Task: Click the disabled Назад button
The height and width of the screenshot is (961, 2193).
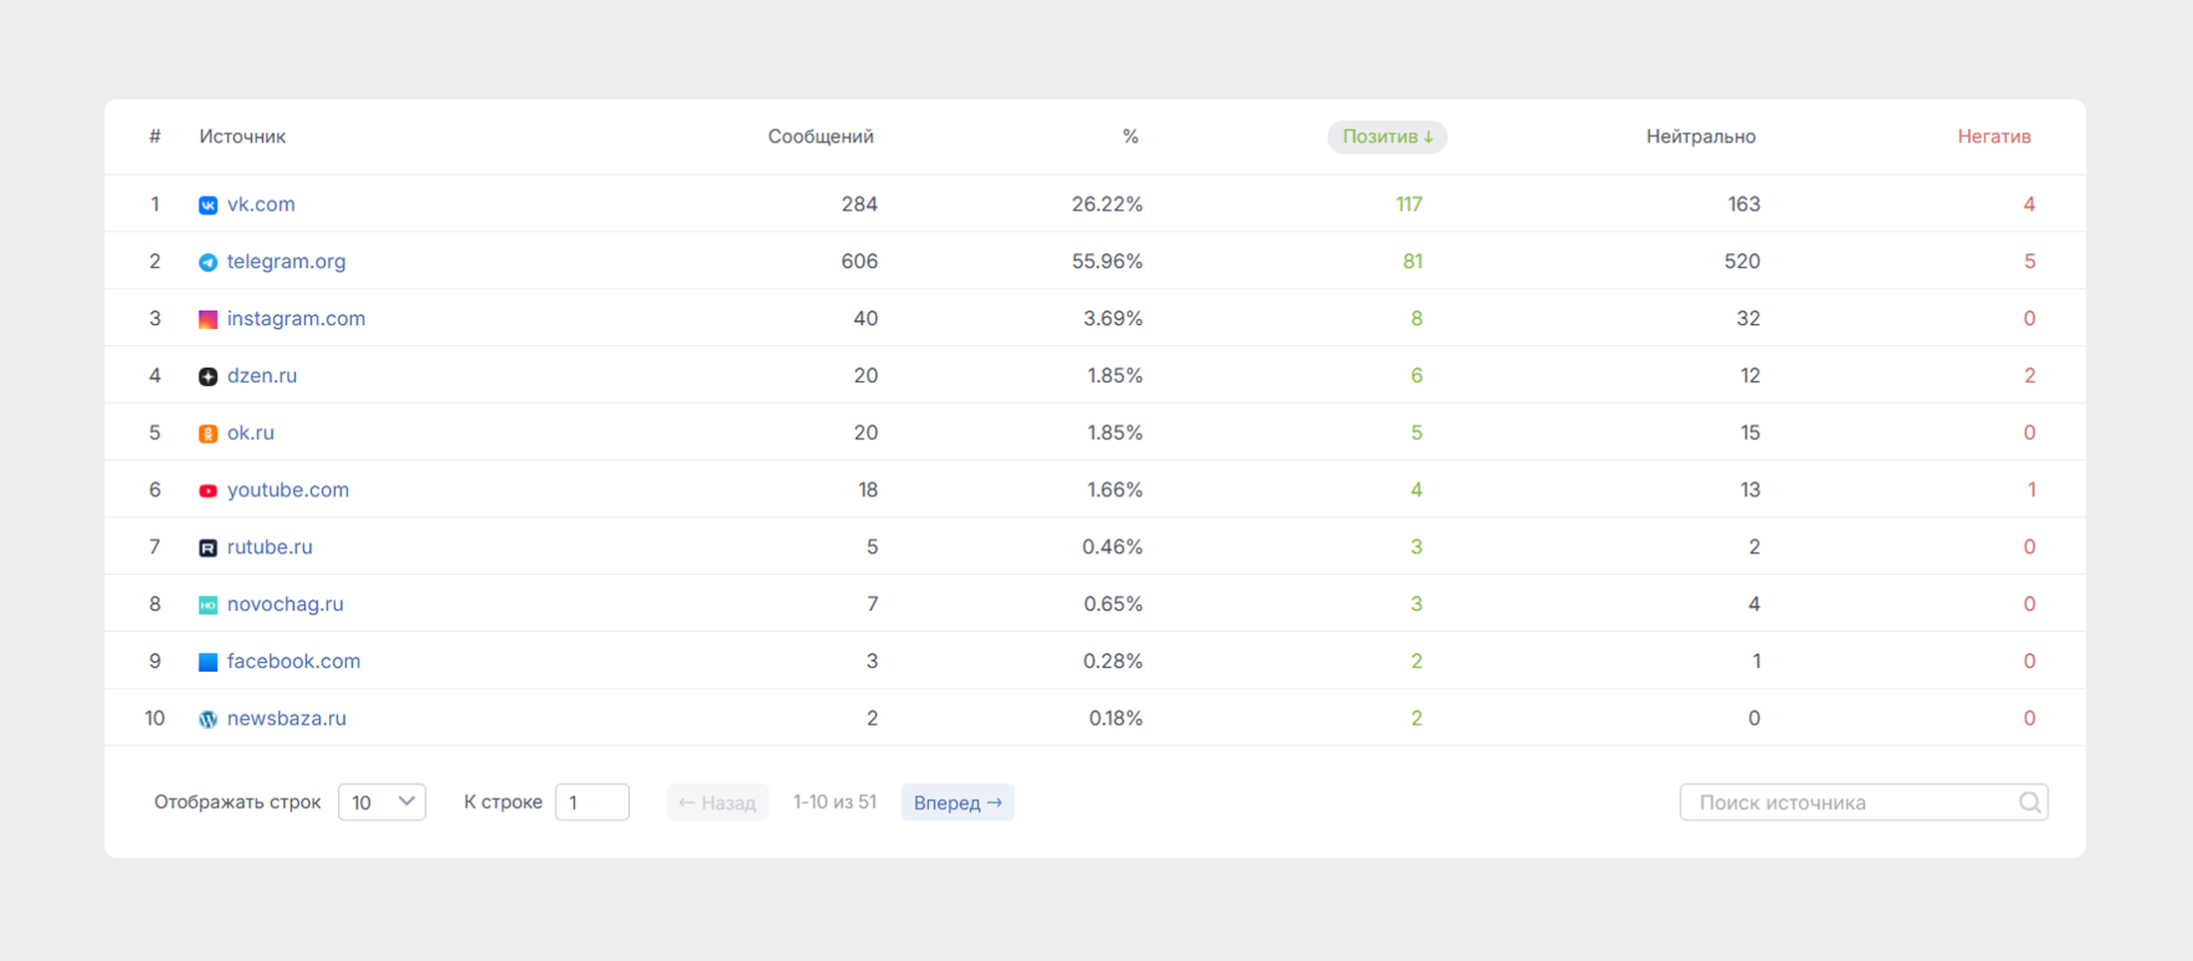Action: [x=717, y=802]
